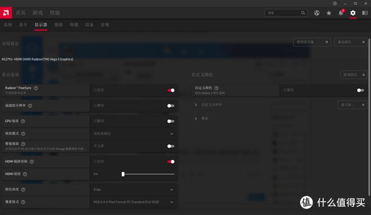Click the 游戏颜色 button
Viewport: 371px width, 215px height.
coord(354,75)
